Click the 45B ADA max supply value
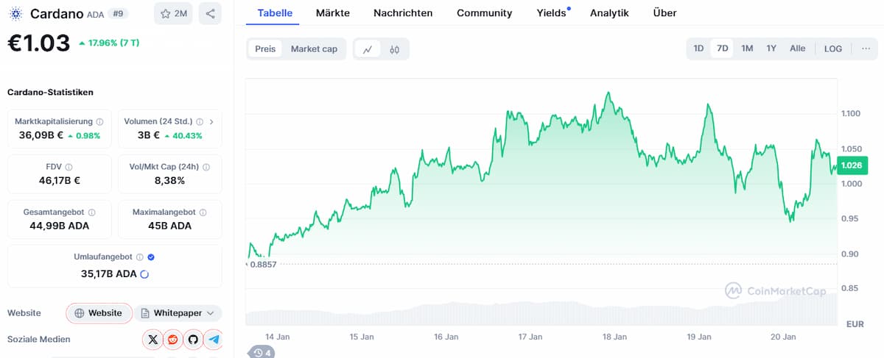This screenshot has width=884, height=358. pos(169,226)
